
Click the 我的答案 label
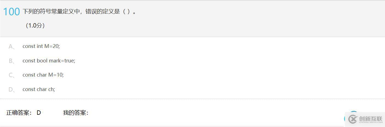tap(75, 113)
